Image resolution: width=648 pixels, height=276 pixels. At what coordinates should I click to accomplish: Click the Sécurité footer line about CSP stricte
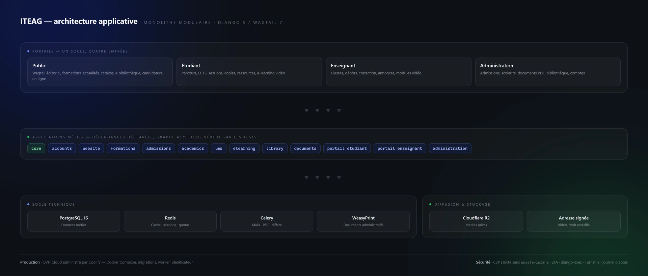click(552, 262)
